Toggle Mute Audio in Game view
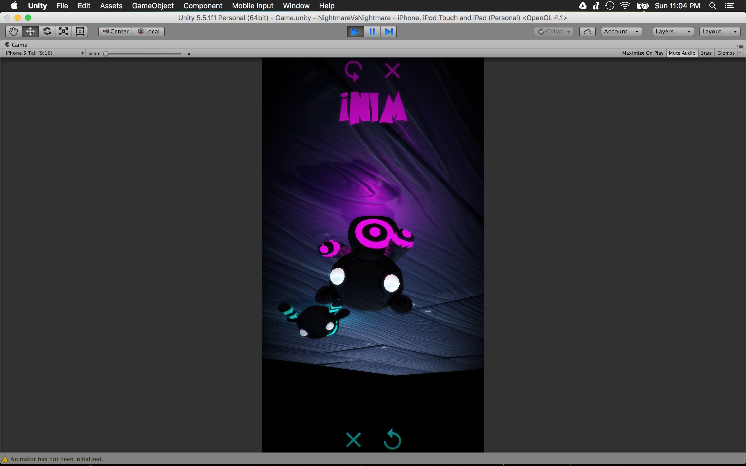746x466 pixels. tap(682, 53)
